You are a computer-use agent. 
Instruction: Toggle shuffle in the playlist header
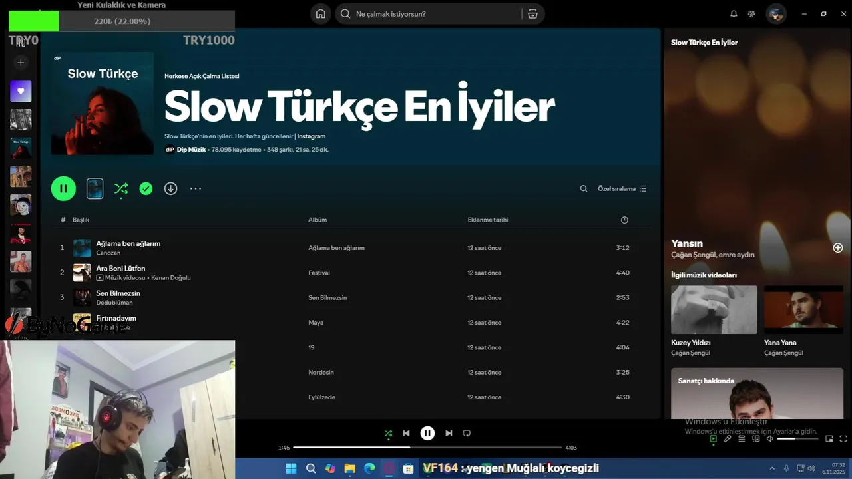[x=121, y=189]
